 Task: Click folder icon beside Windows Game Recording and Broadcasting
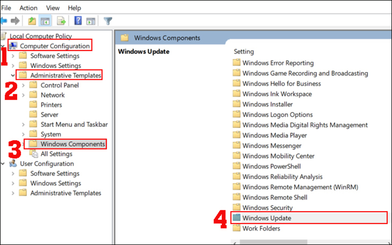pos(237,73)
